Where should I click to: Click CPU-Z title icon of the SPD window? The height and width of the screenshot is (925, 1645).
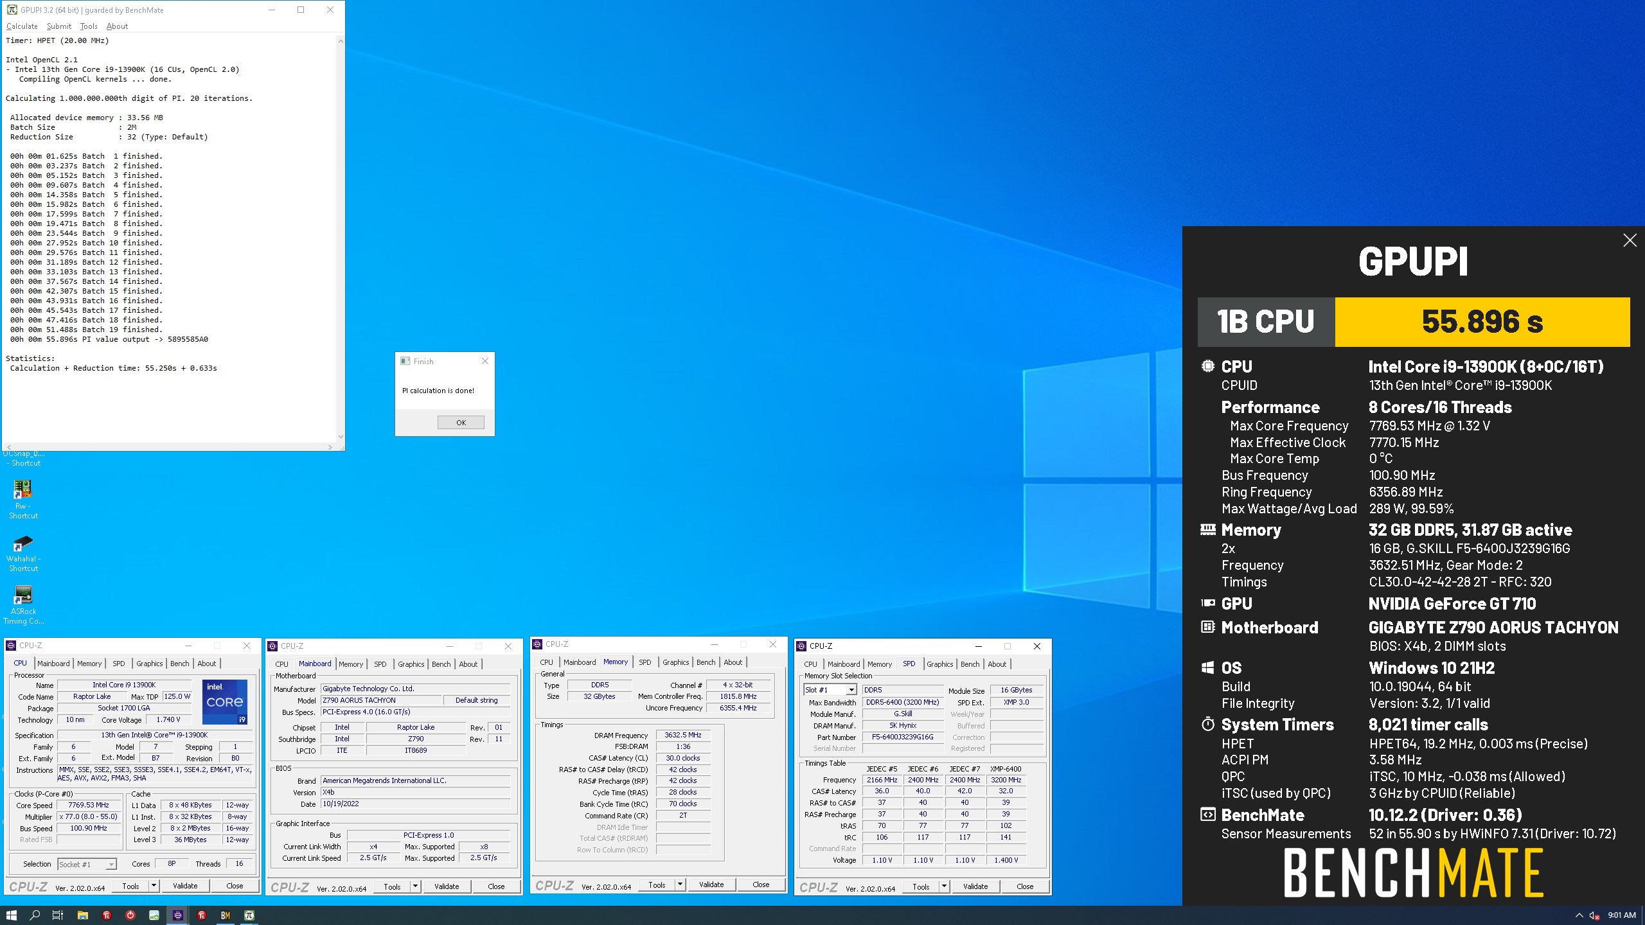click(801, 646)
